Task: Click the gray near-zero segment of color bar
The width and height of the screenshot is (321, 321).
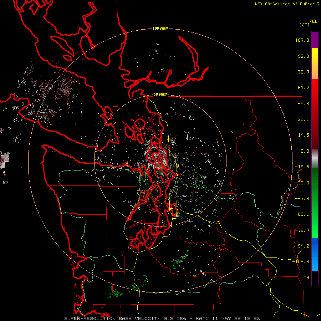Action: click(x=315, y=159)
